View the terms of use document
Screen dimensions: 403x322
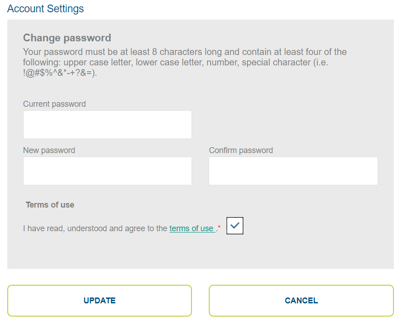point(191,228)
